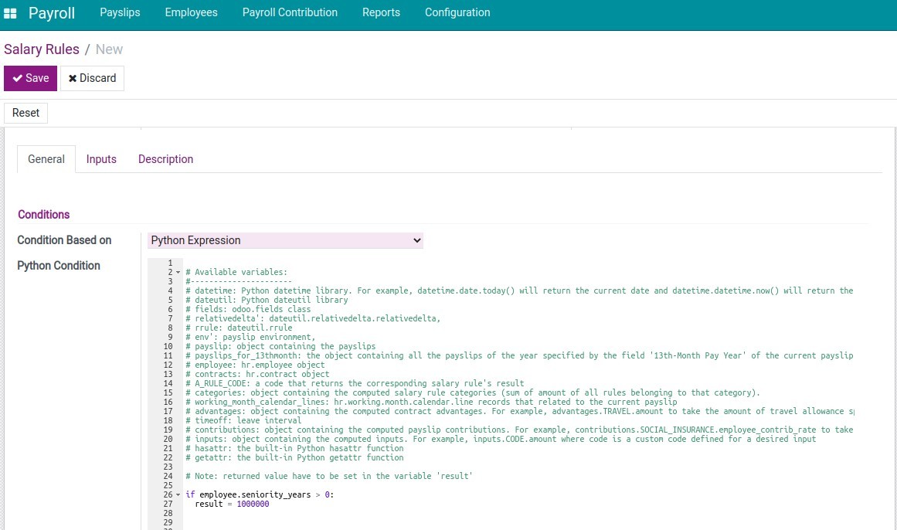
Task: Open the Payslips menu
Action: pyautogui.click(x=120, y=12)
